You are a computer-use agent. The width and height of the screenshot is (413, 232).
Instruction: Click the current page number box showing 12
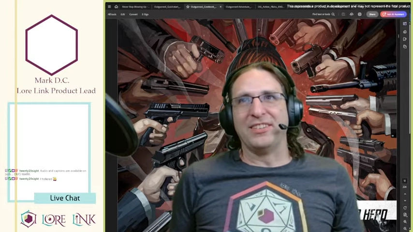tap(405, 181)
